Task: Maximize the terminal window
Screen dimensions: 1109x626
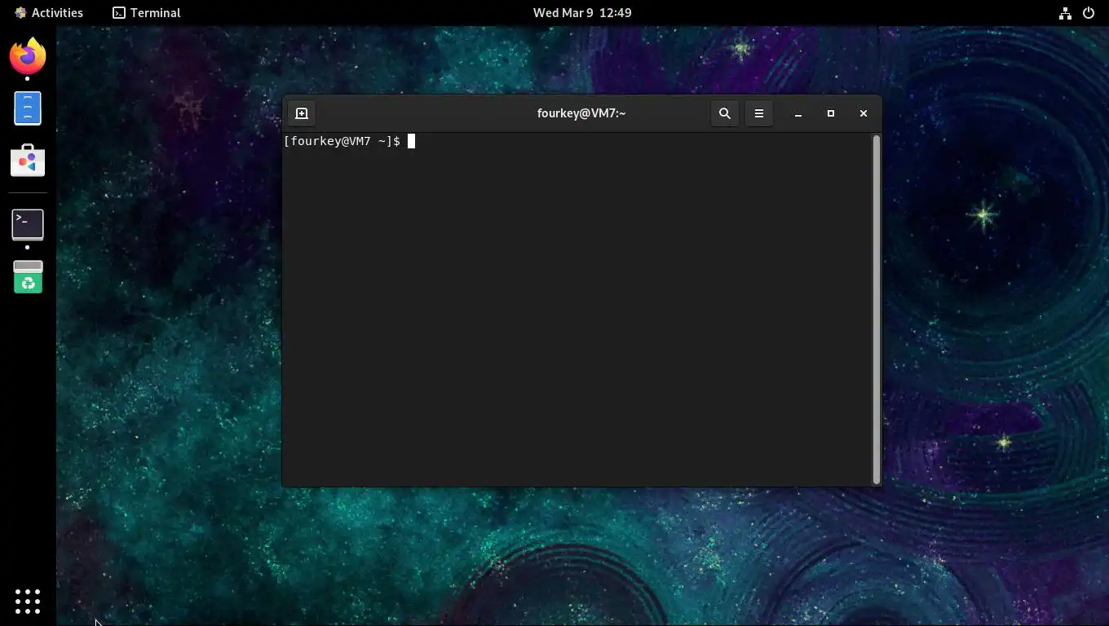Action: coord(831,113)
